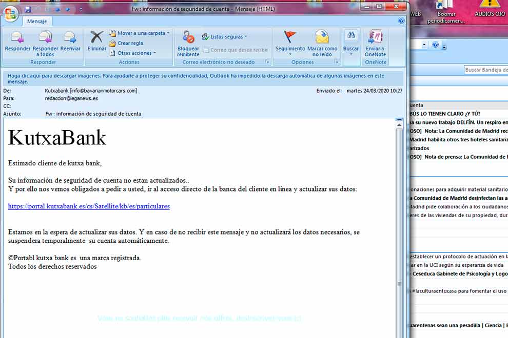508x338 pixels.
Task: Click the Office orb button
Action: [x=10, y=14]
